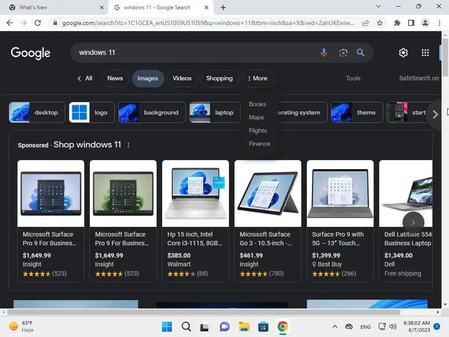Click the browser forward arrow
Viewport: 449px width, 337px height.
pyautogui.click(x=24, y=23)
